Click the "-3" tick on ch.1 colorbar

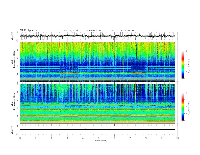[186, 51]
